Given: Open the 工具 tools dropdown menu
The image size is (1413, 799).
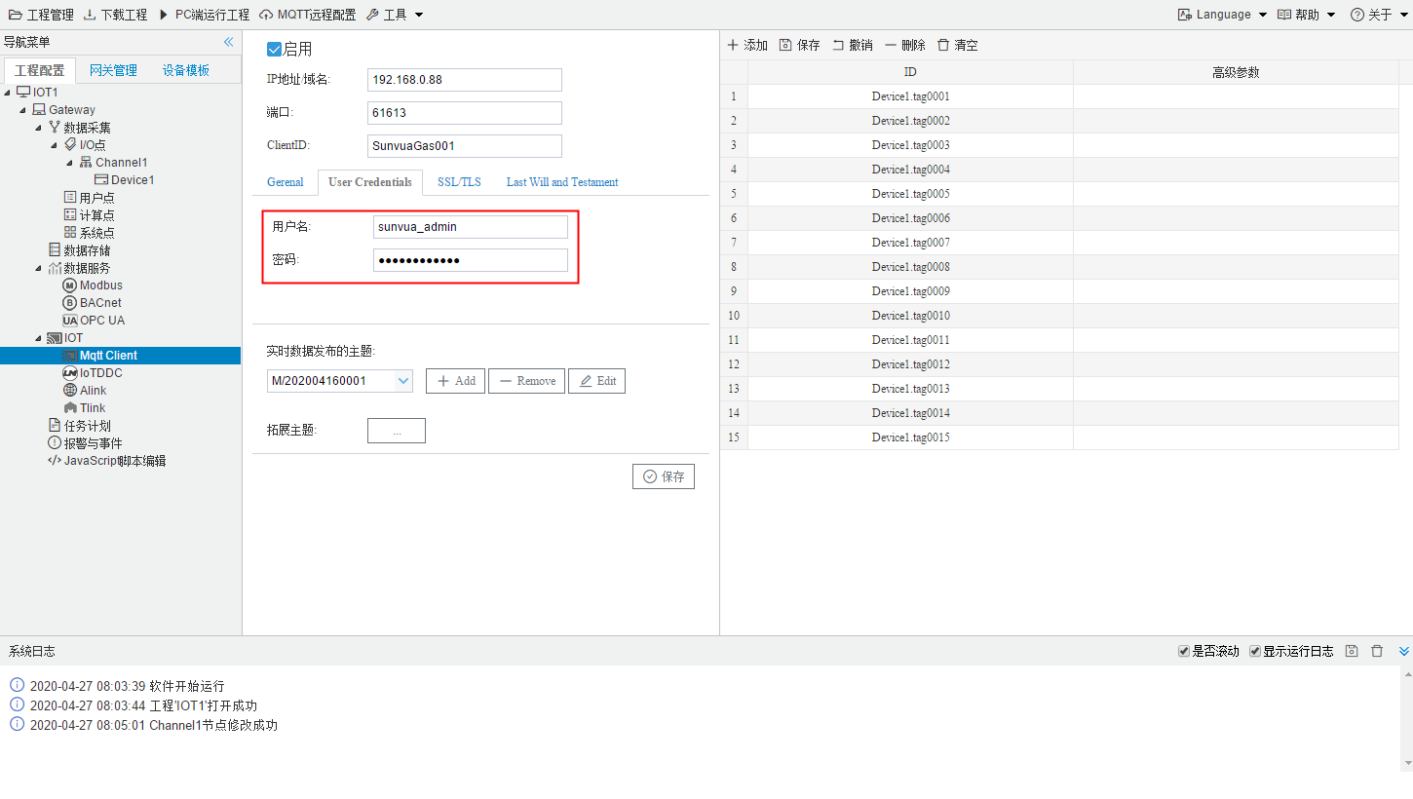Looking at the screenshot, I should 395,15.
